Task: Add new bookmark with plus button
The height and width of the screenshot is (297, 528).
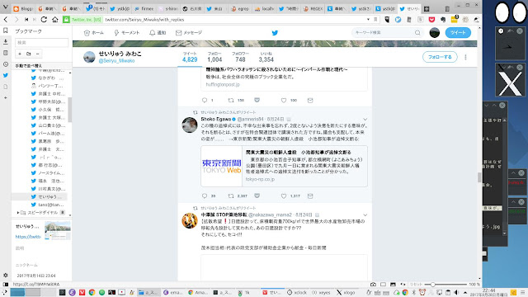Action: pyautogui.click(x=20, y=54)
